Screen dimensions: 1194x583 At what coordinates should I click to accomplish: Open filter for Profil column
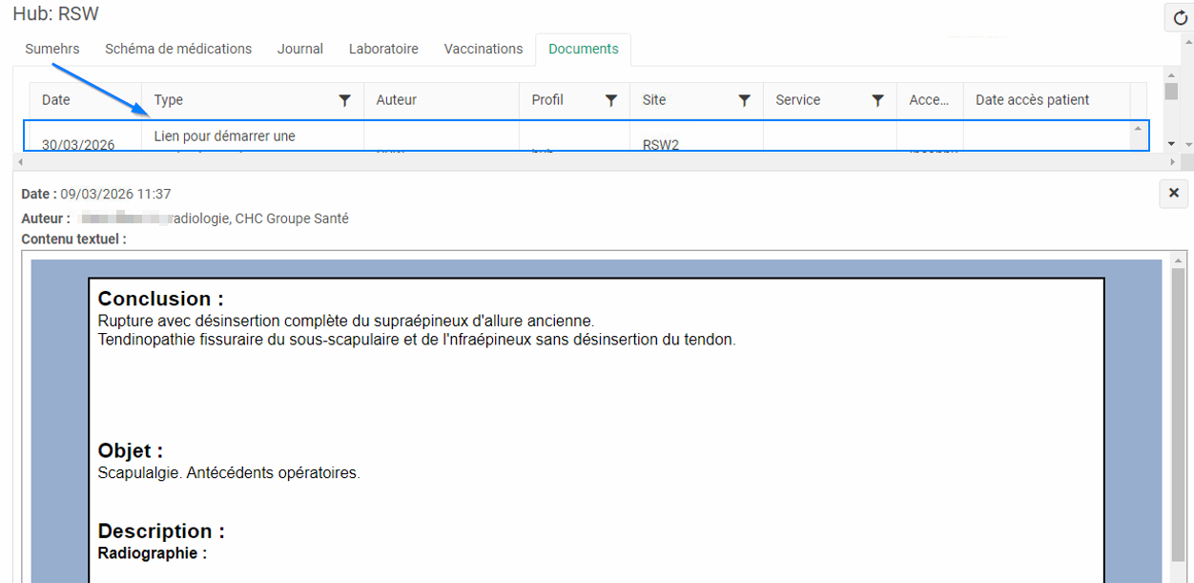pos(611,100)
